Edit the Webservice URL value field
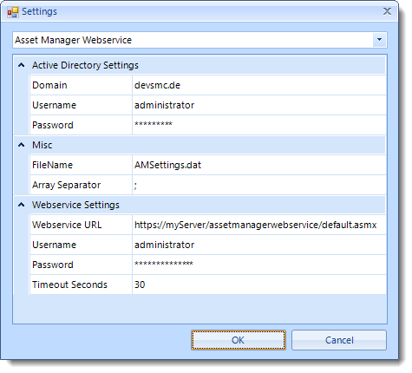 (259, 225)
